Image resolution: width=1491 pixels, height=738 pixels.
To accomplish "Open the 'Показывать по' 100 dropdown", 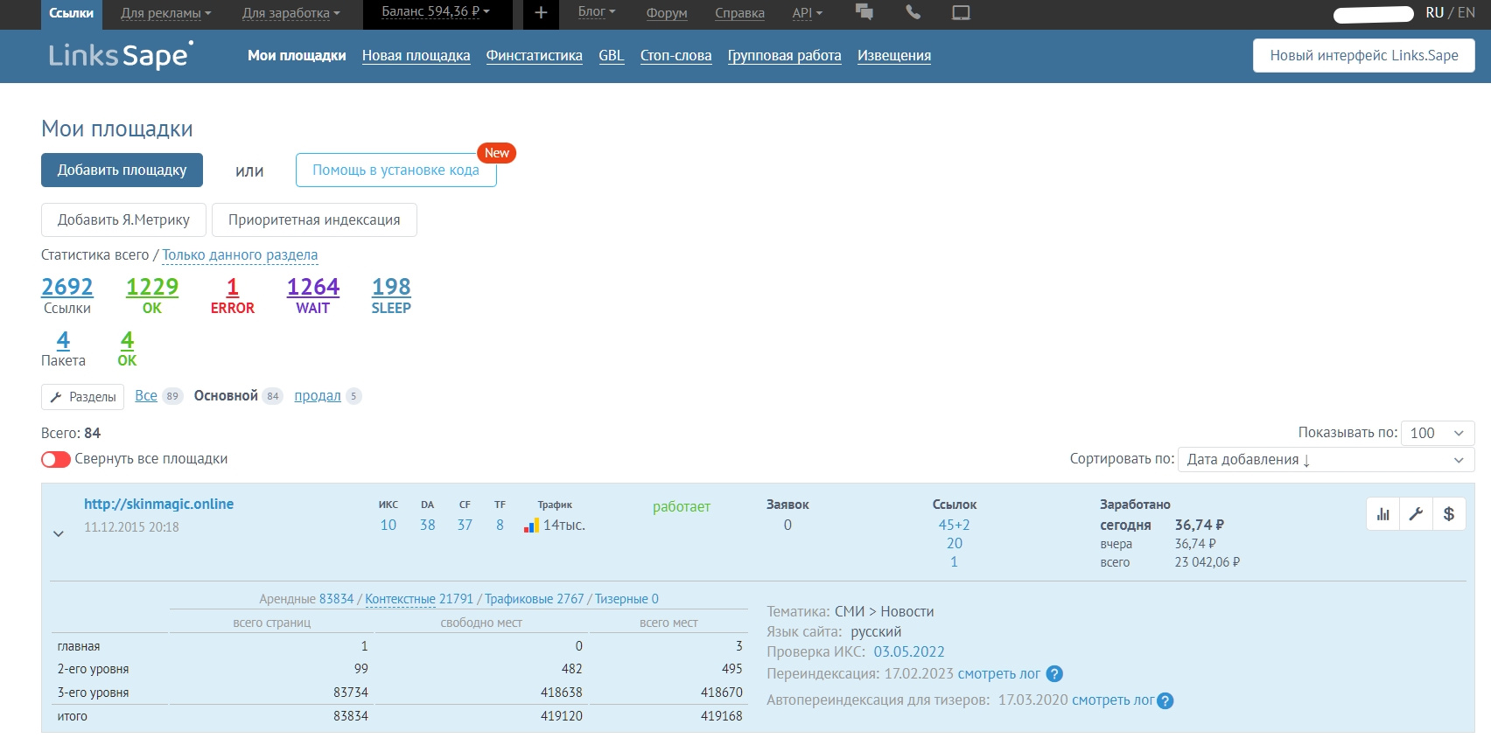I will [1437, 433].
